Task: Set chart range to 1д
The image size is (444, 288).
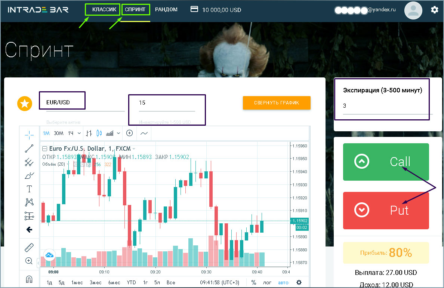Action: 49,283
